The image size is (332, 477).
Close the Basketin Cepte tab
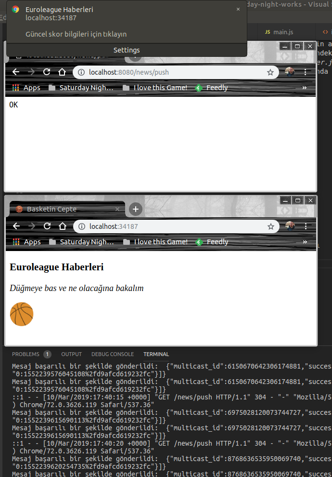(117, 209)
